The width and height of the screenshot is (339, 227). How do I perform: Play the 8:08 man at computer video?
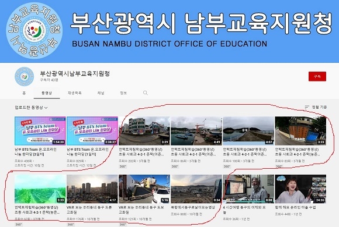tap(248, 189)
